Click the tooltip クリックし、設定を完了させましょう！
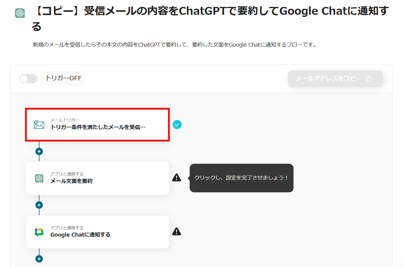Image resolution: width=404 pixels, height=267 pixels. point(241,178)
